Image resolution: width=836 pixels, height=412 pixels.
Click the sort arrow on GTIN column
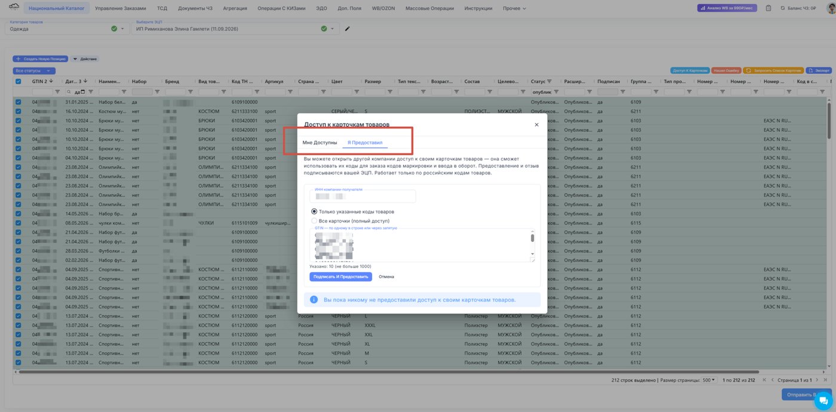pos(51,81)
